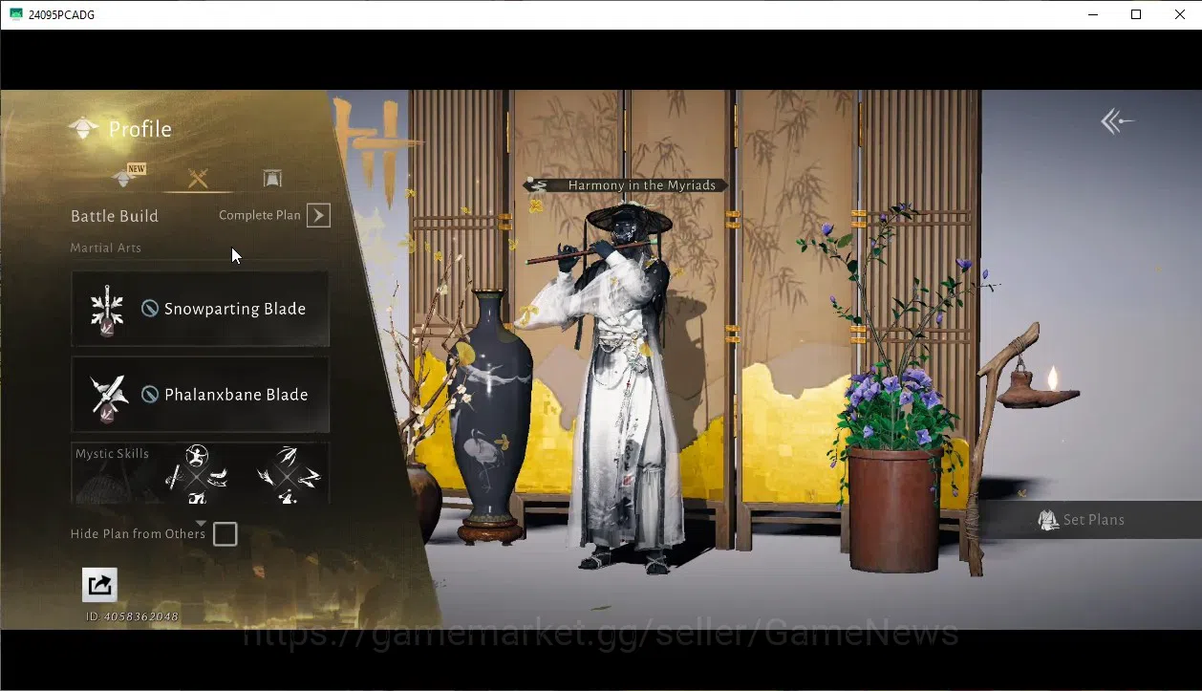Click the Battle Build label
The width and height of the screenshot is (1202, 691).
115,216
